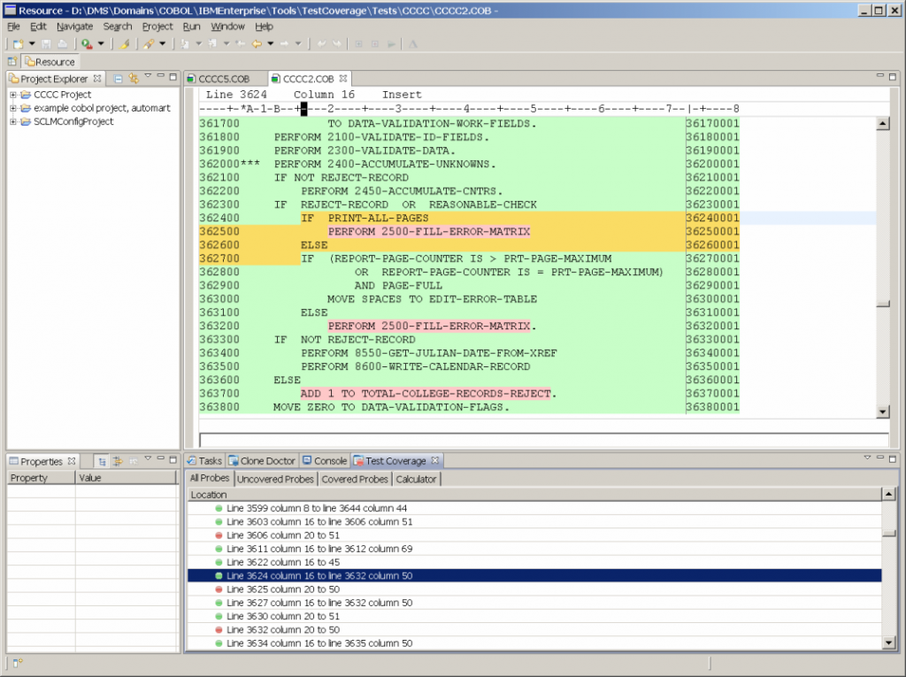Collapse All in the Project Explorer toolbar
This screenshot has height=677, width=906.
(x=118, y=79)
